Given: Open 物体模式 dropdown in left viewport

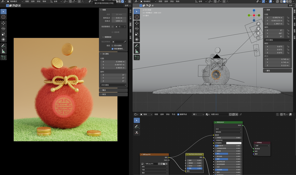Looking at the screenshot, I should pyautogui.click(x=15, y=1).
